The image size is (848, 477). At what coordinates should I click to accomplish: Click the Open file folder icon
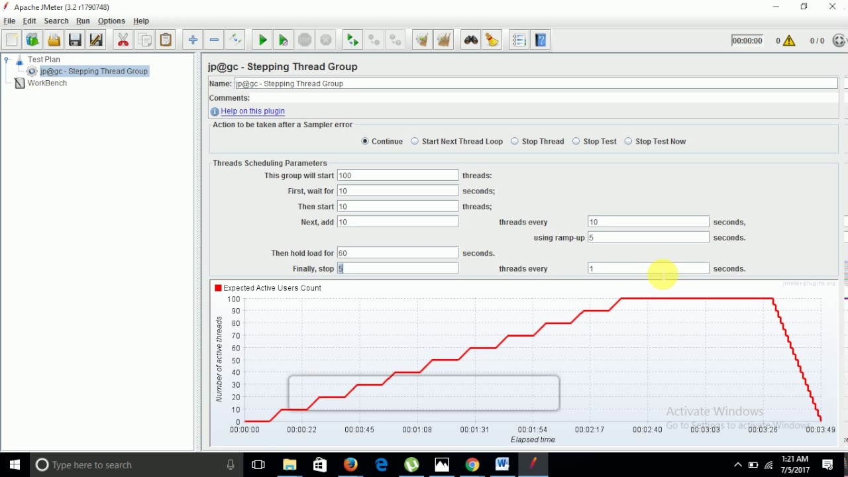click(54, 40)
